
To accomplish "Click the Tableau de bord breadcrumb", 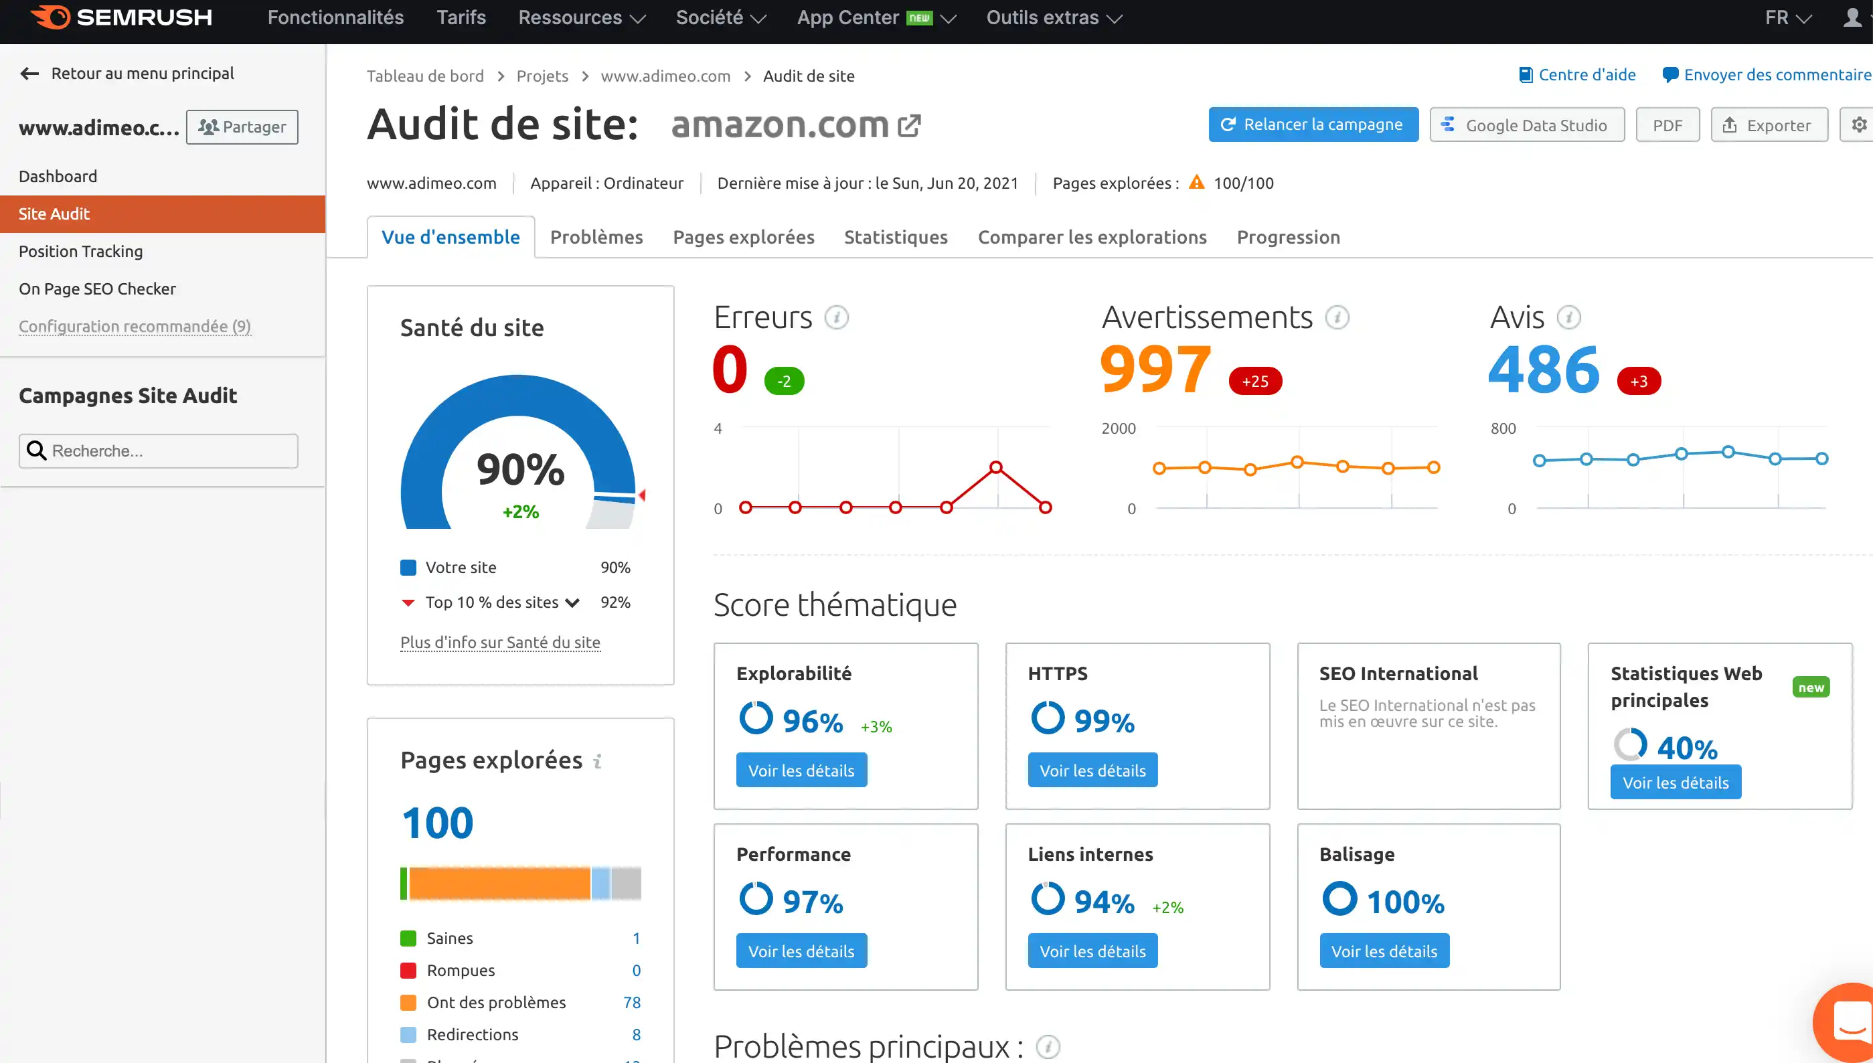I will (425, 76).
